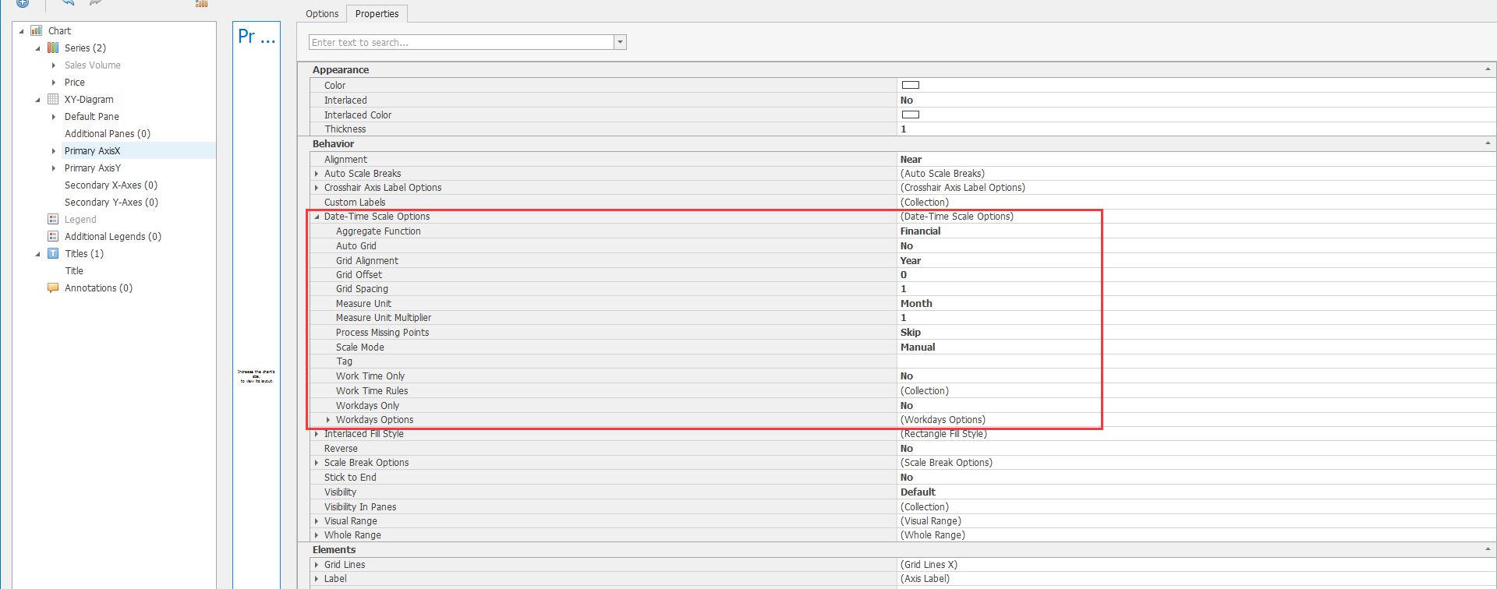
Task: Click the Measure Unit Multiplier value '1'
Action: (904, 318)
